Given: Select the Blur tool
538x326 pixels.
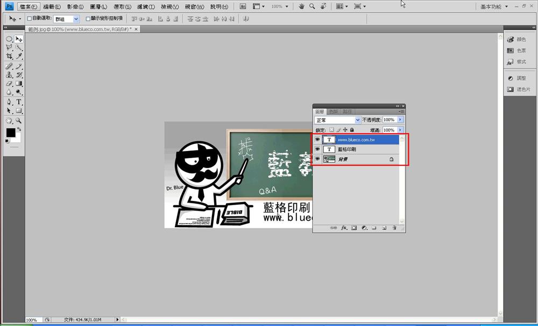Looking at the screenshot, I should 9,92.
